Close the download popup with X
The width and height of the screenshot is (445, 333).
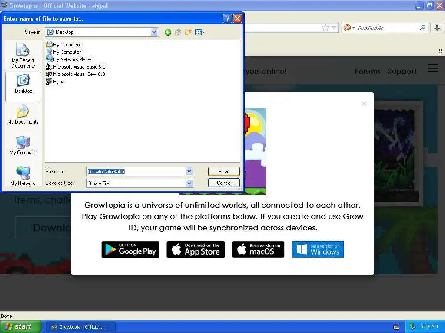(364, 104)
